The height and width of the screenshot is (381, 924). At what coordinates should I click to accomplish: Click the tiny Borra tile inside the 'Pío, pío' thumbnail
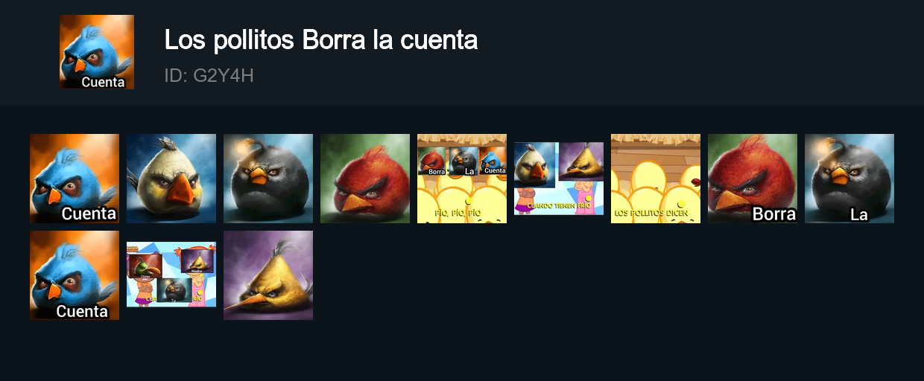click(433, 161)
